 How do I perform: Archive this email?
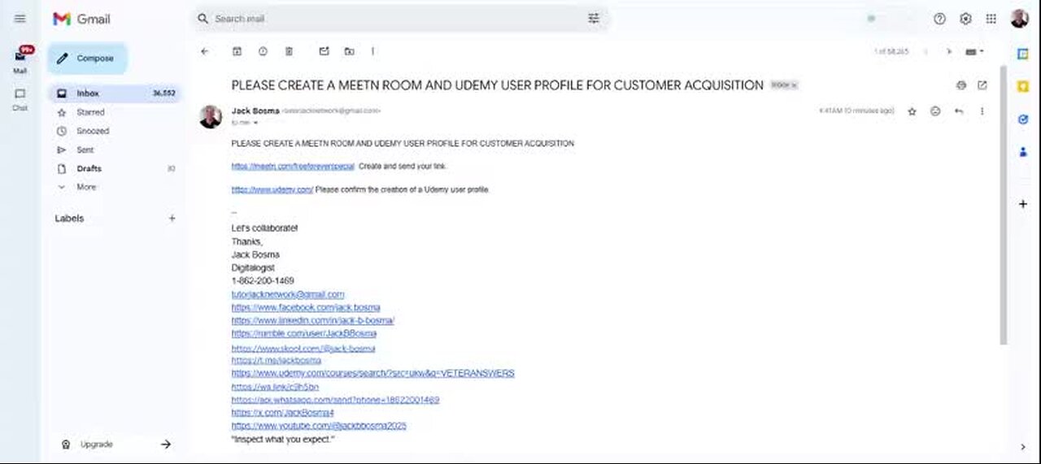coord(237,51)
